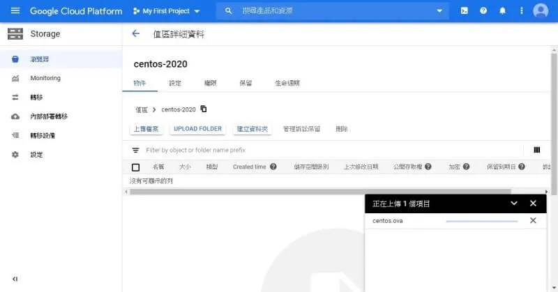558x292 pixels.
Task: Click the table horizontal scrollbar
Action: pos(320,192)
